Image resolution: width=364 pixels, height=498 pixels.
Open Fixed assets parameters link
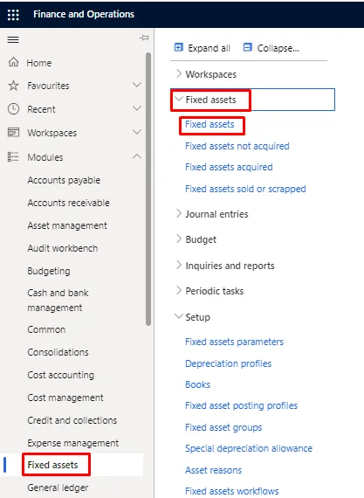235,342
